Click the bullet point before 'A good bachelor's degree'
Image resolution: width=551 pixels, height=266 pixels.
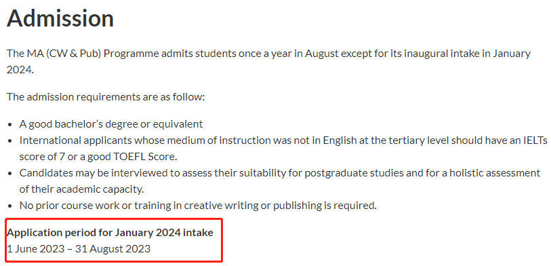tap(12, 125)
